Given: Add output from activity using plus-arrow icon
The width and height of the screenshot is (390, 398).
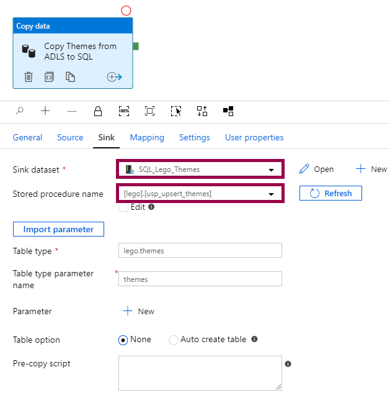Looking at the screenshot, I should point(114,77).
